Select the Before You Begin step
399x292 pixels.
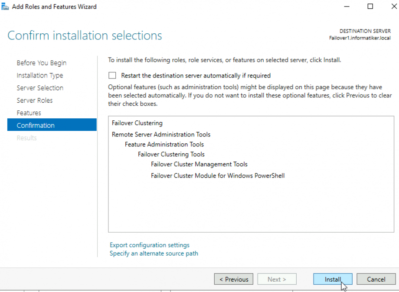pyautogui.click(x=41, y=62)
